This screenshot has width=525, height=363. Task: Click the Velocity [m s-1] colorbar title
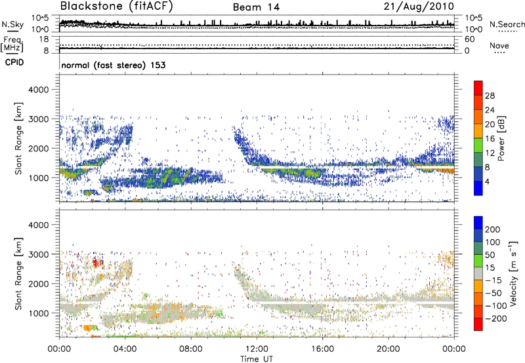coord(513,273)
